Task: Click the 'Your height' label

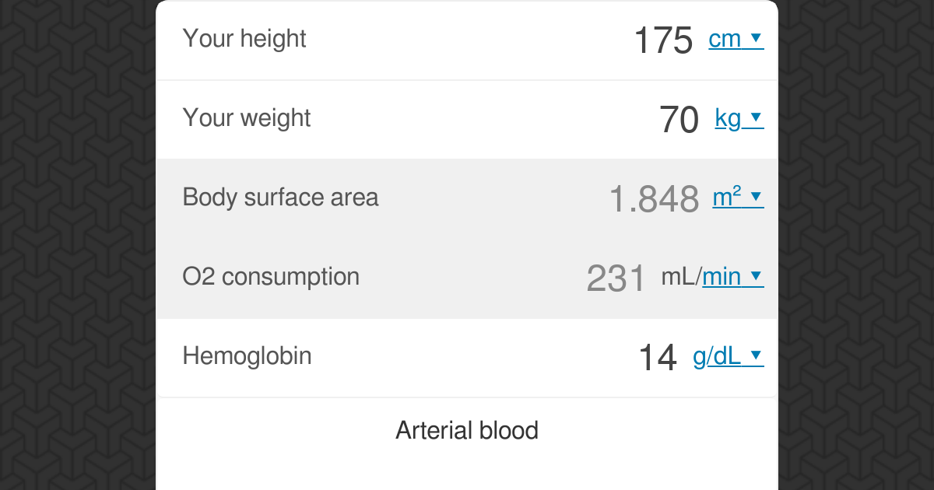Action: click(x=244, y=39)
